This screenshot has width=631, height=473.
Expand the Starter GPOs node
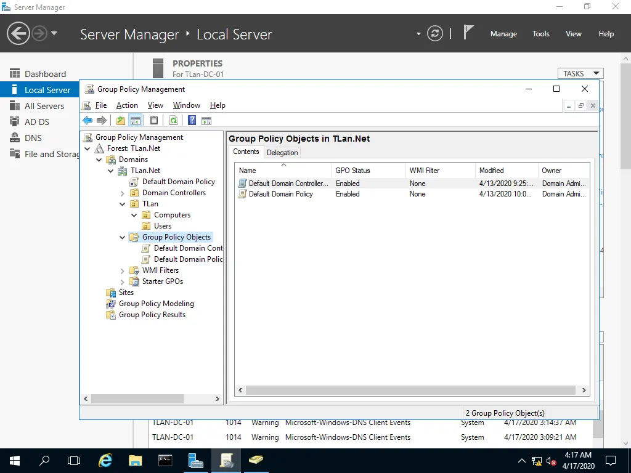123,281
